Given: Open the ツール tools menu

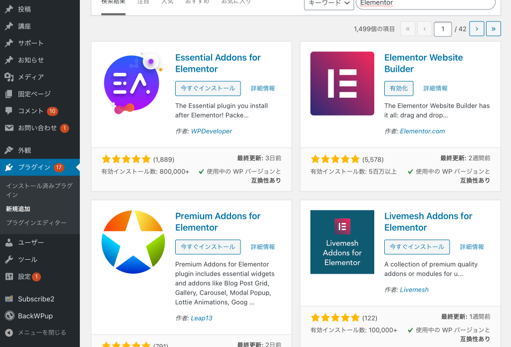Looking at the screenshot, I should point(27,259).
